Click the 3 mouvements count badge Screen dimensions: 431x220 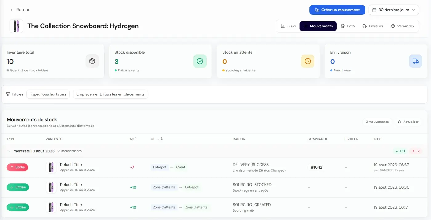[x=377, y=122]
